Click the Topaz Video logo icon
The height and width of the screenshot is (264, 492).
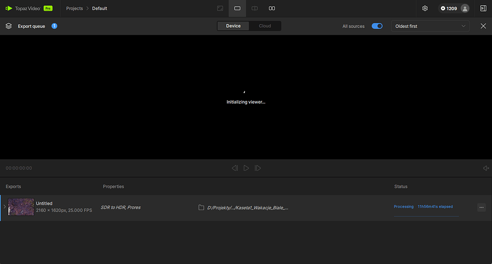pyautogui.click(x=9, y=9)
